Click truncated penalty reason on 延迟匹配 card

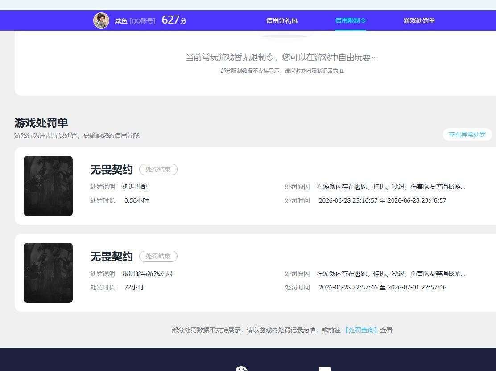pyautogui.click(x=391, y=187)
